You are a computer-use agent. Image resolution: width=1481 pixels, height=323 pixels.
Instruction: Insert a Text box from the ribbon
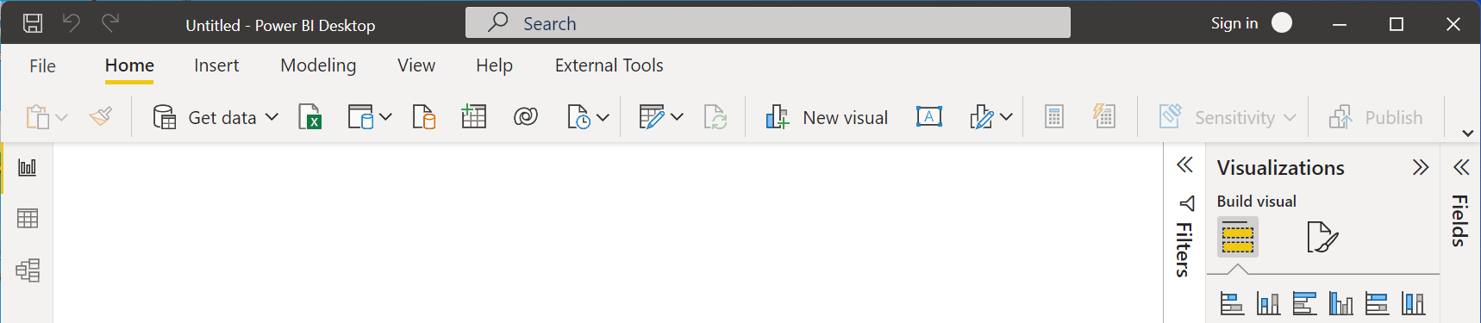(928, 117)
